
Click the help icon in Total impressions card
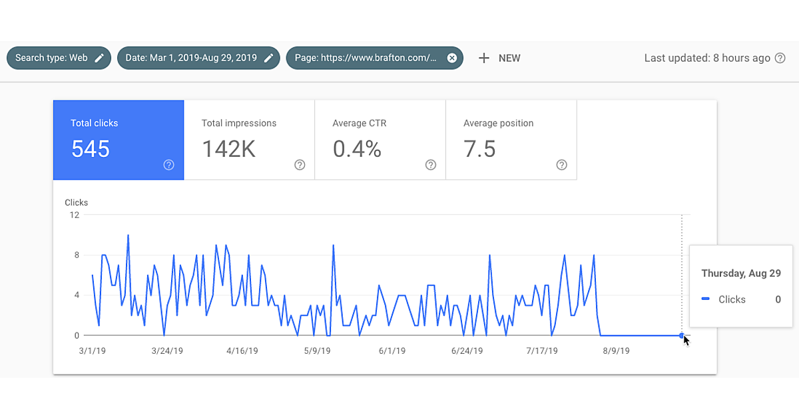tap(300, 165)
